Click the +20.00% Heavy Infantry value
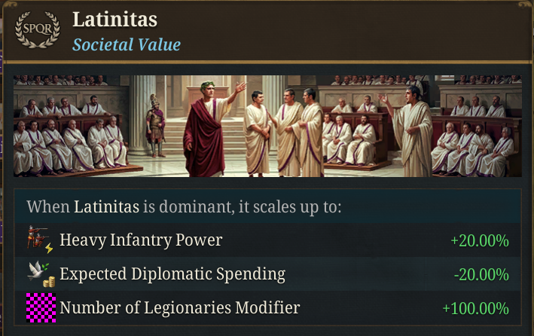The height and width of the screenshot is (336, 534). pyautogui.click(x=479, y=241)
